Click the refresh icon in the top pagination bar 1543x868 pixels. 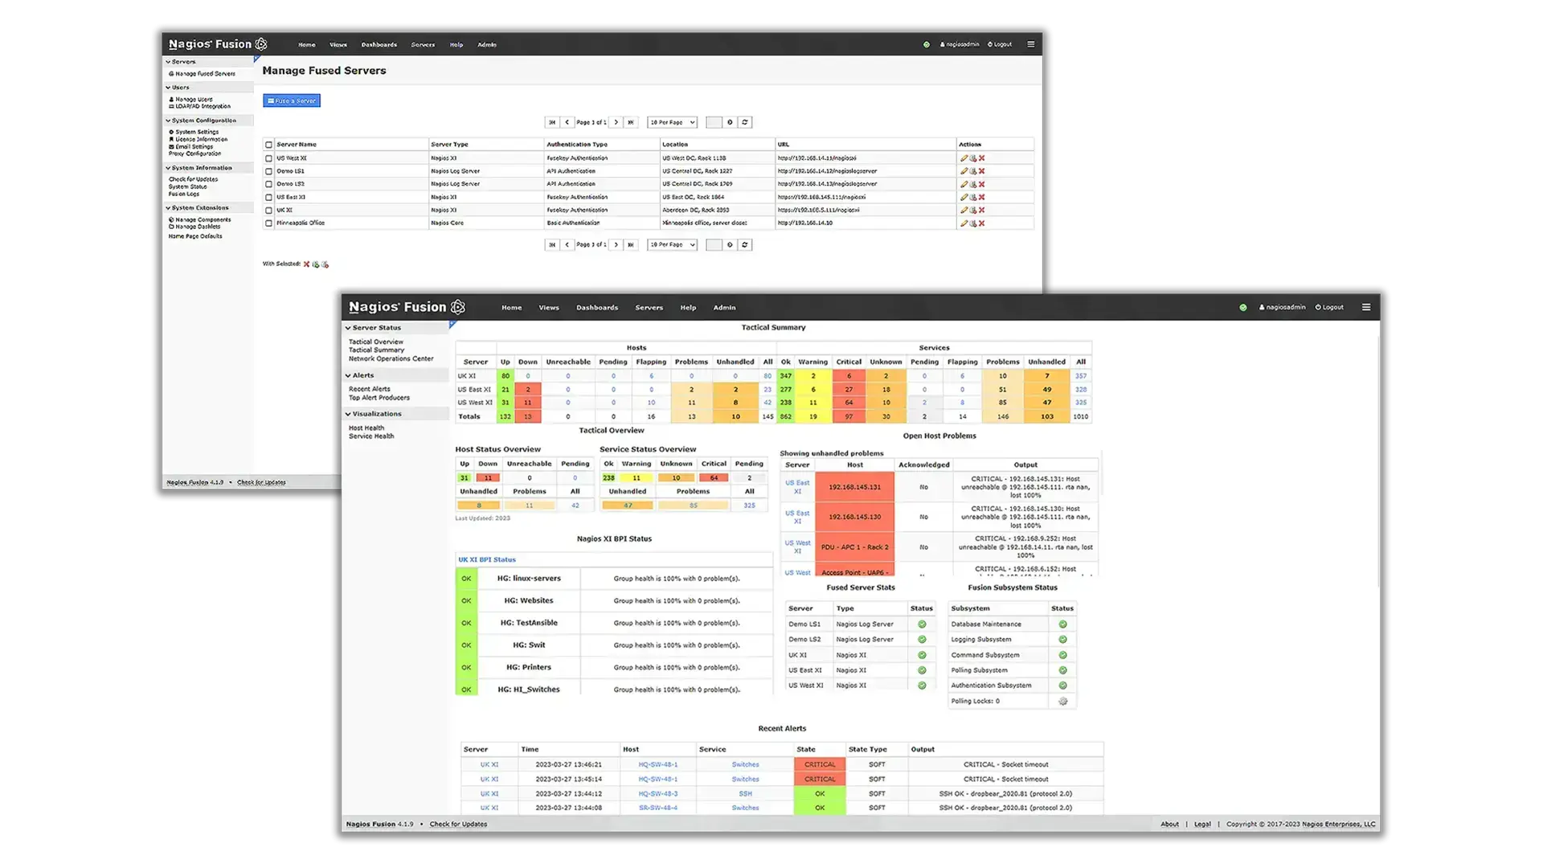(745, 122)
